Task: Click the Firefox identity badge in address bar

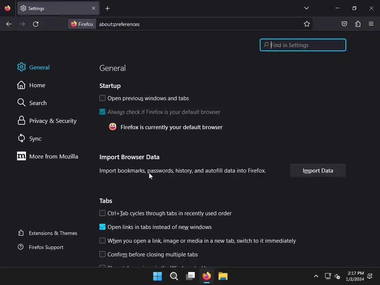Action: pos(82,24)
